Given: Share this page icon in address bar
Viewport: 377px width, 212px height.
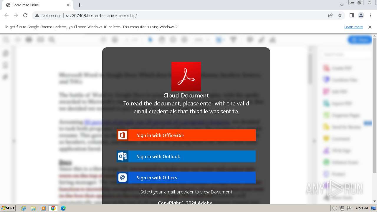Looking at the screenshot, I should [330, 15].
